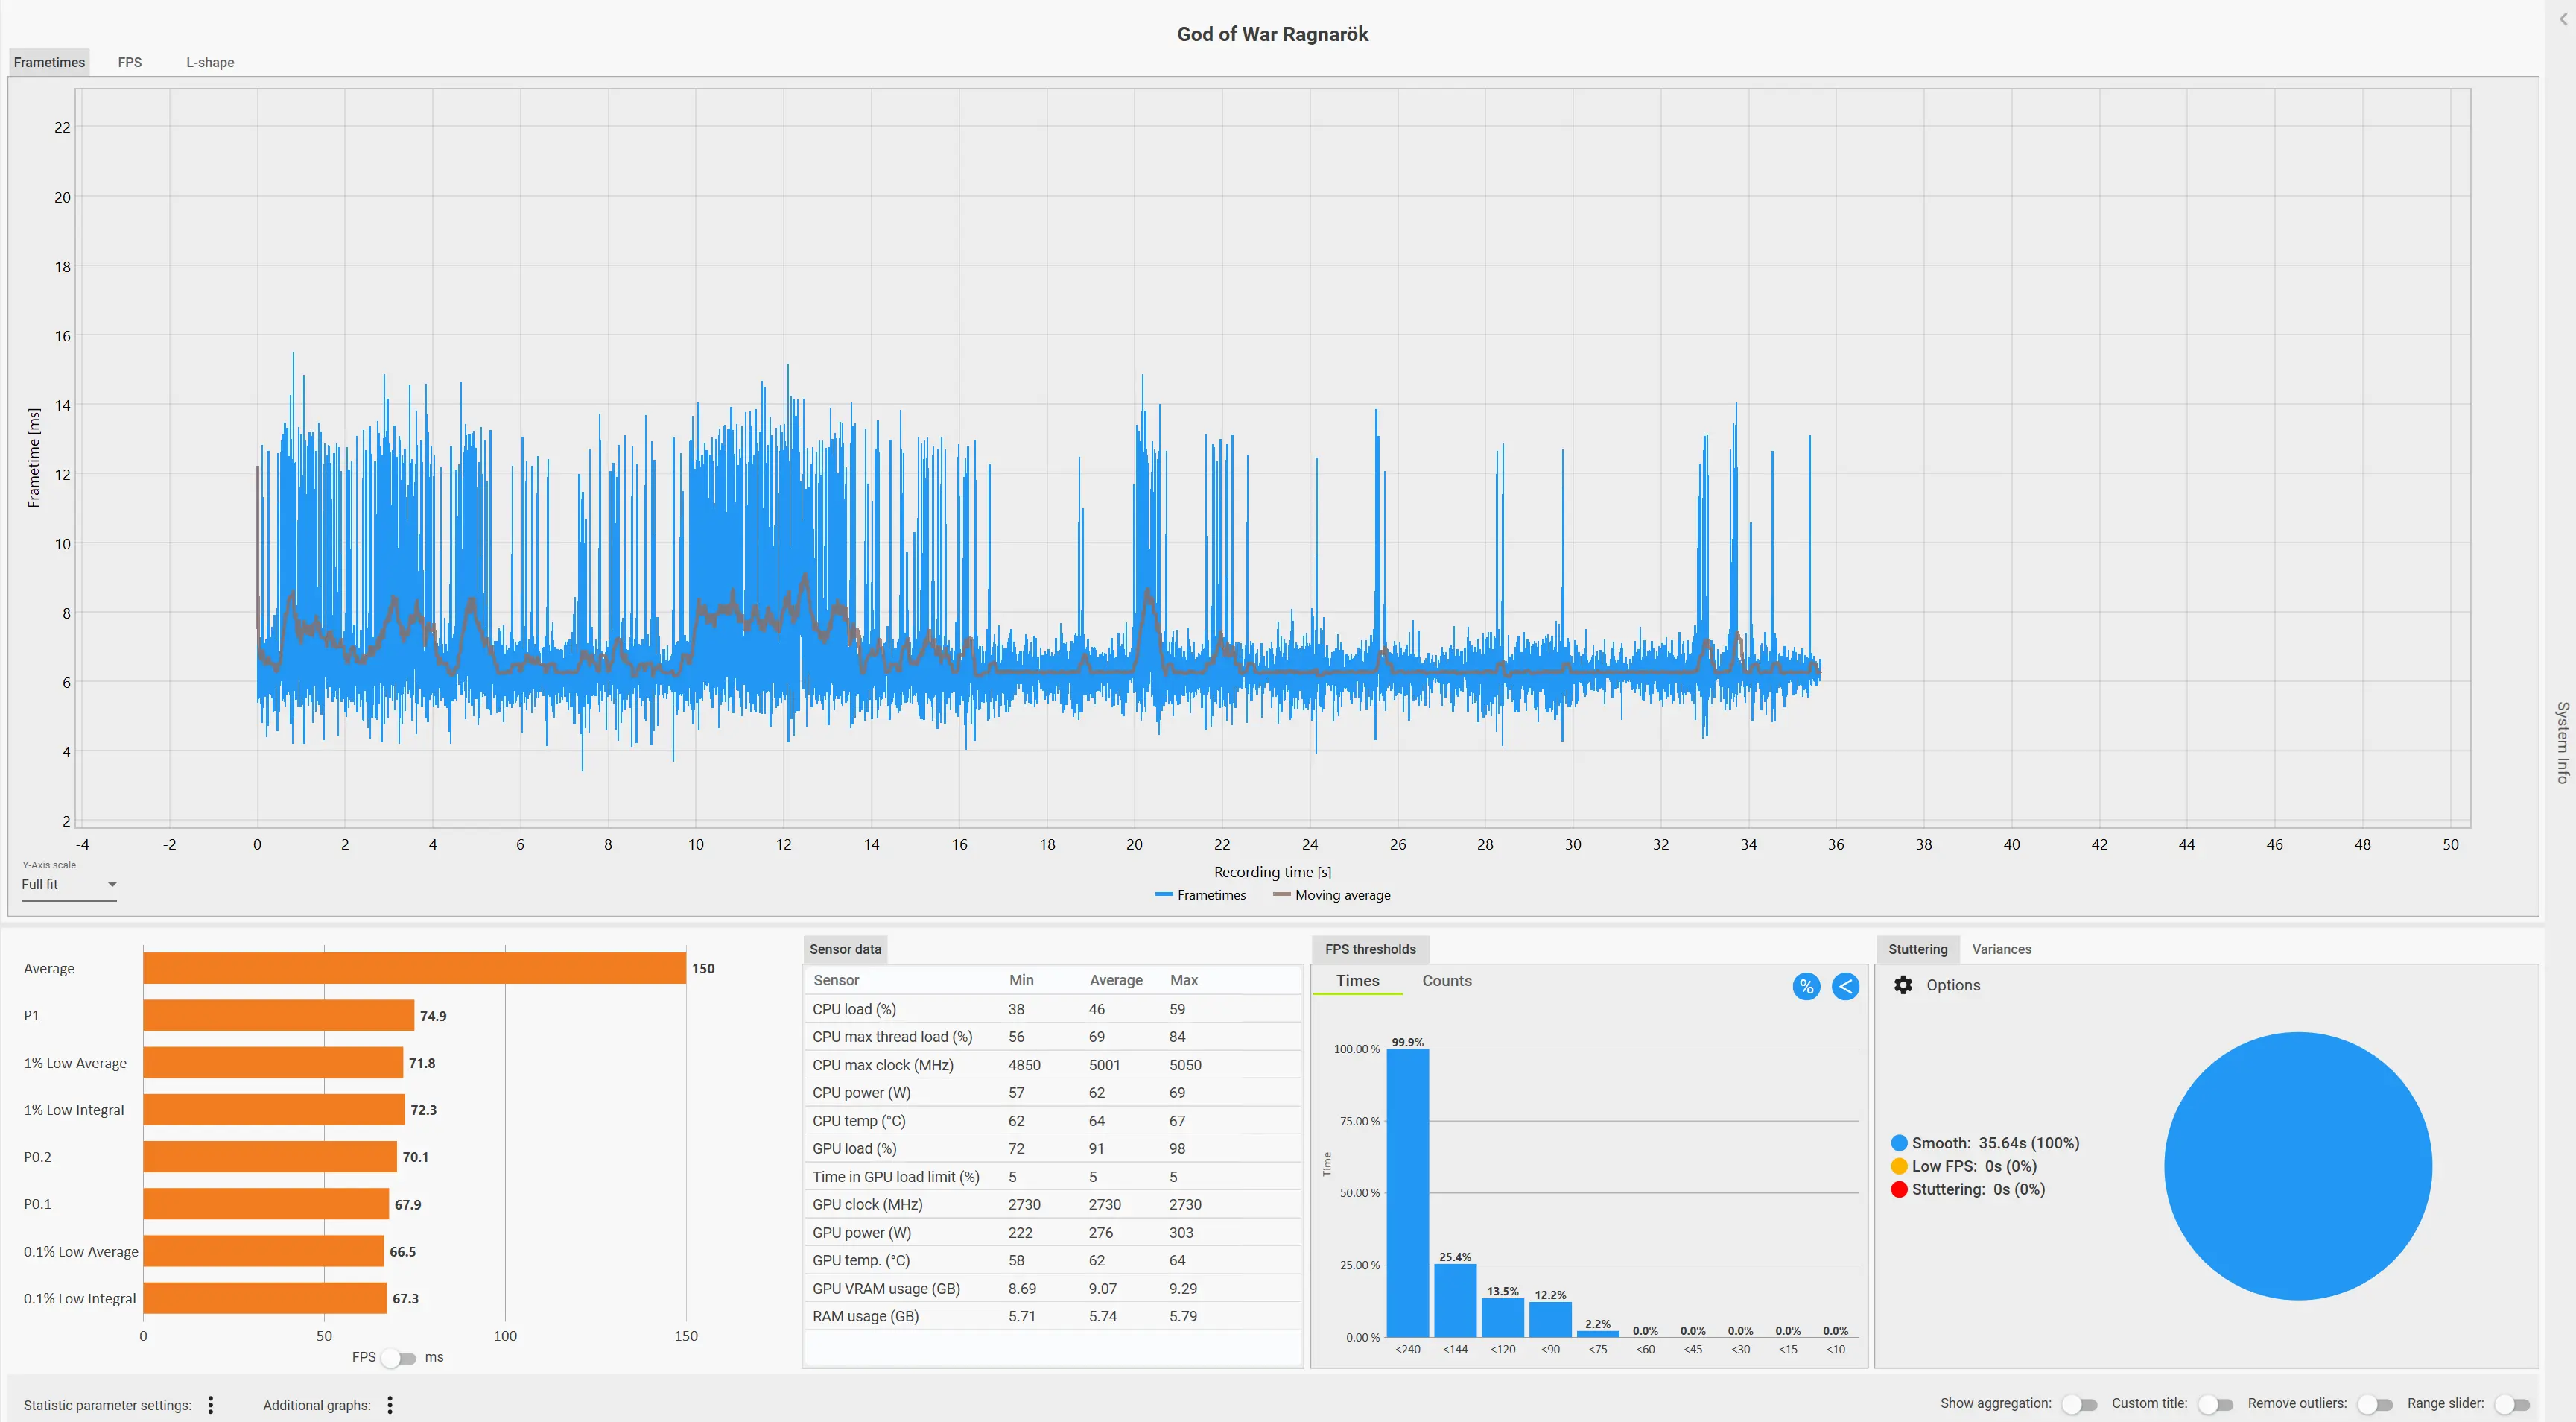Click the Stuttering legend red dot
This screenshot has height=1422, width=2576.
(x=1899, y=1189)
